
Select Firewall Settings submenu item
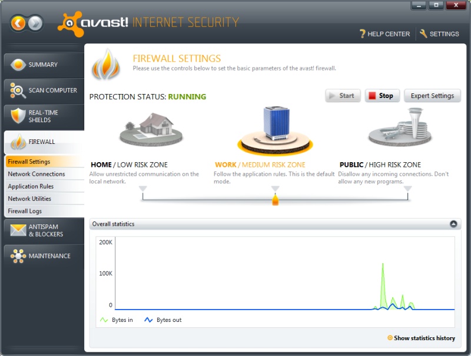[x=45, y=162]
